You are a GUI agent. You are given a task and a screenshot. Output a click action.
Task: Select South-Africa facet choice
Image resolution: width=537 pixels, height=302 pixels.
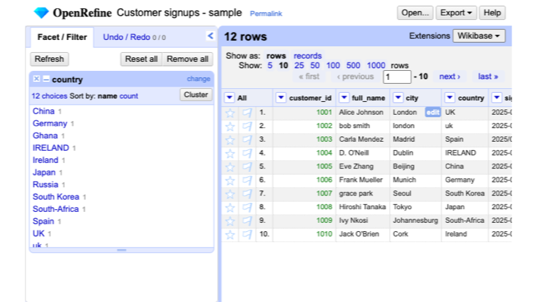tap(56, 209)
